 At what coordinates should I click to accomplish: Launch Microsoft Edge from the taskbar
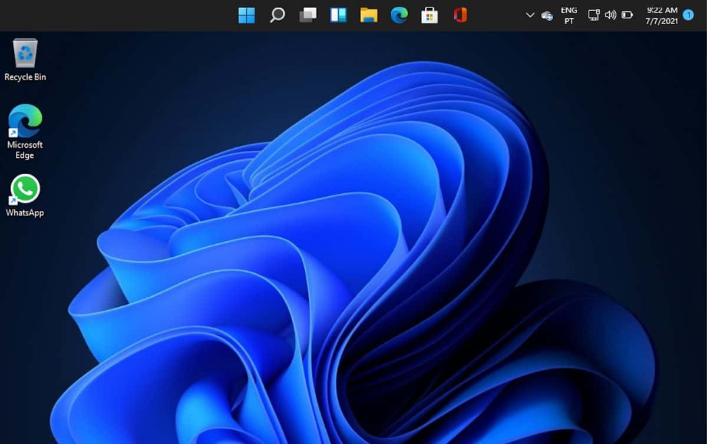tap(399, 15)
